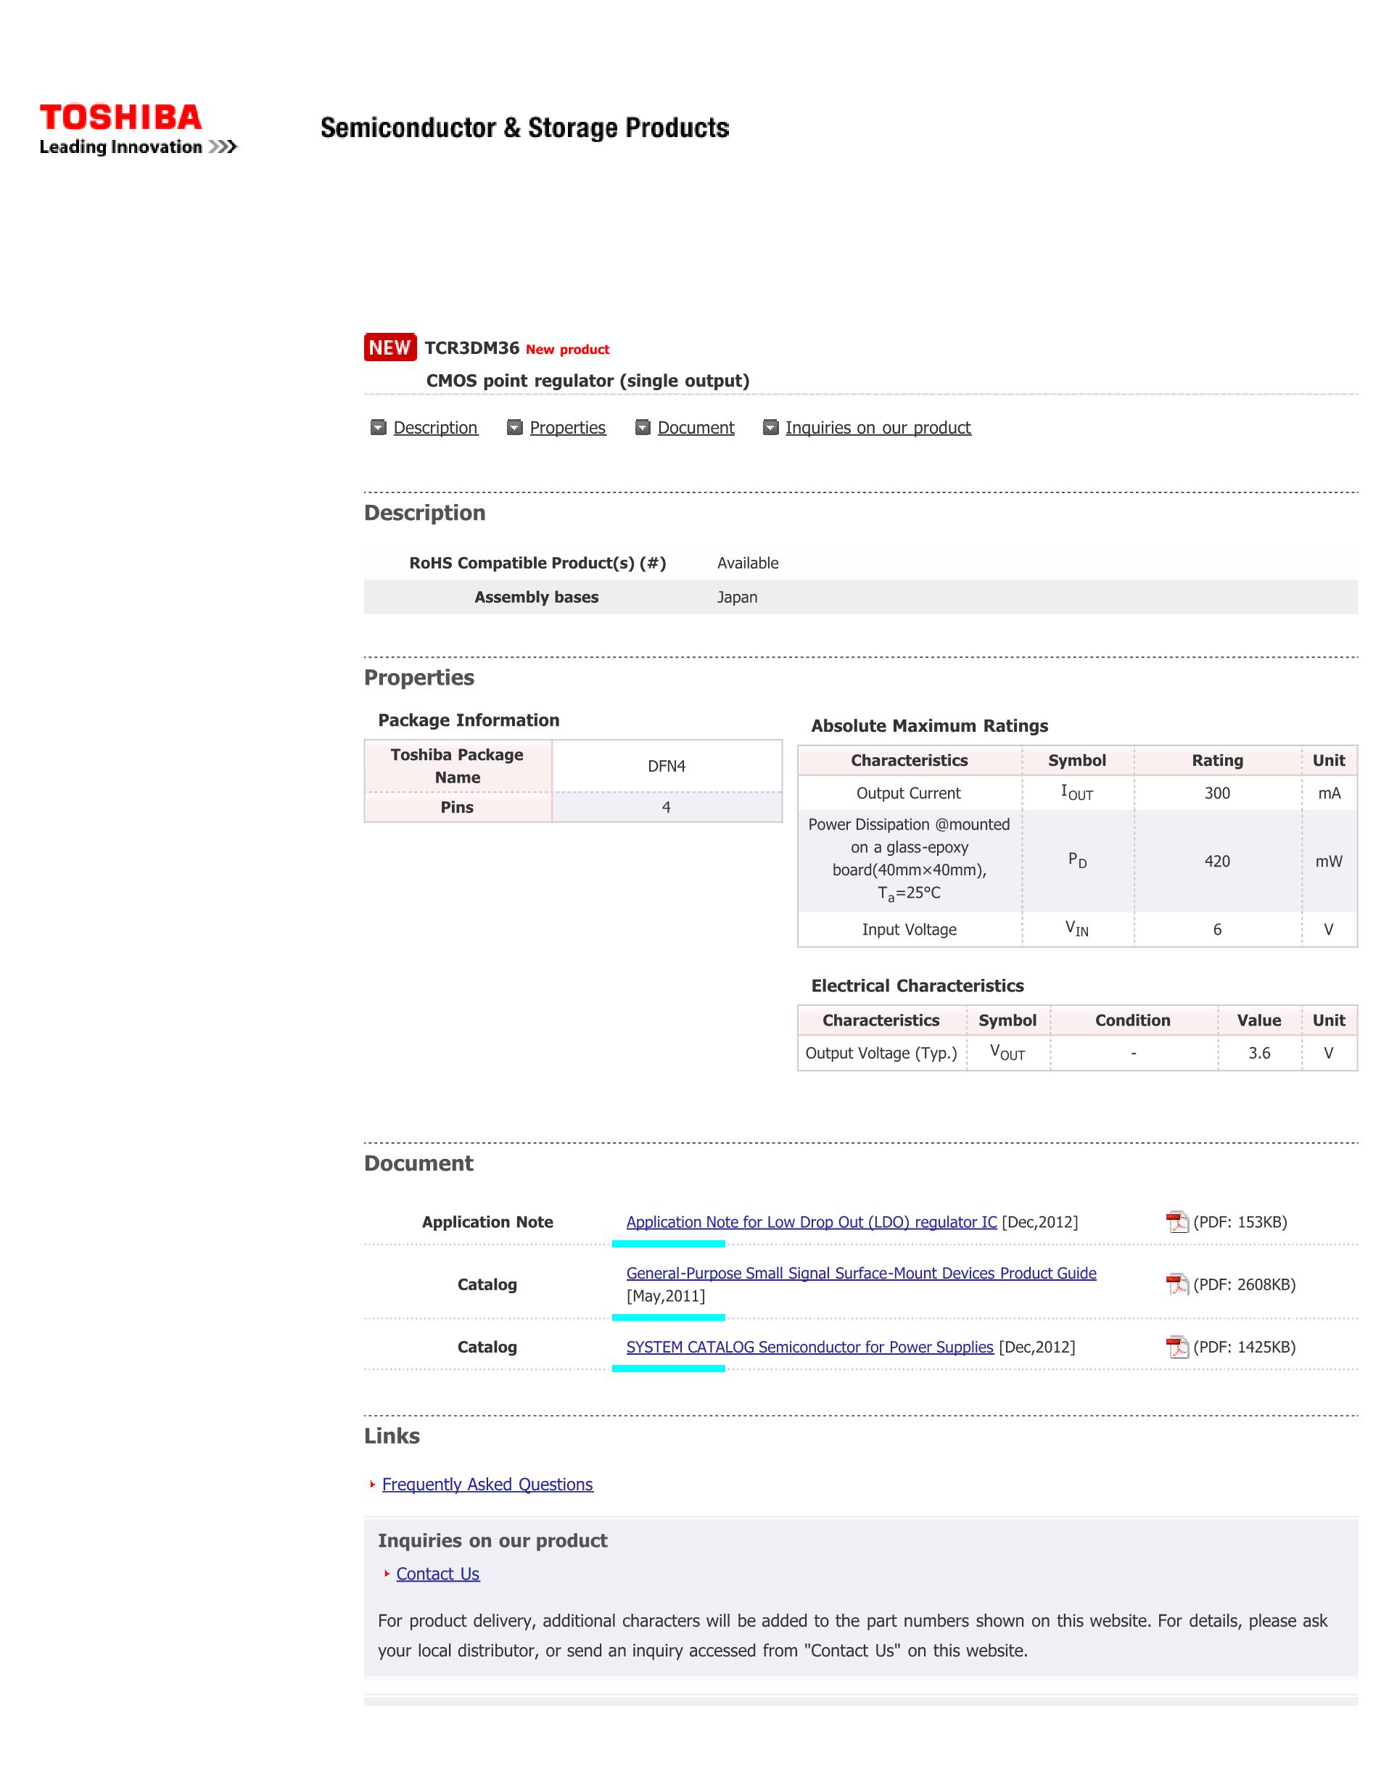Click PDF icon for the 2608KB catalog

[1176, 1284]
